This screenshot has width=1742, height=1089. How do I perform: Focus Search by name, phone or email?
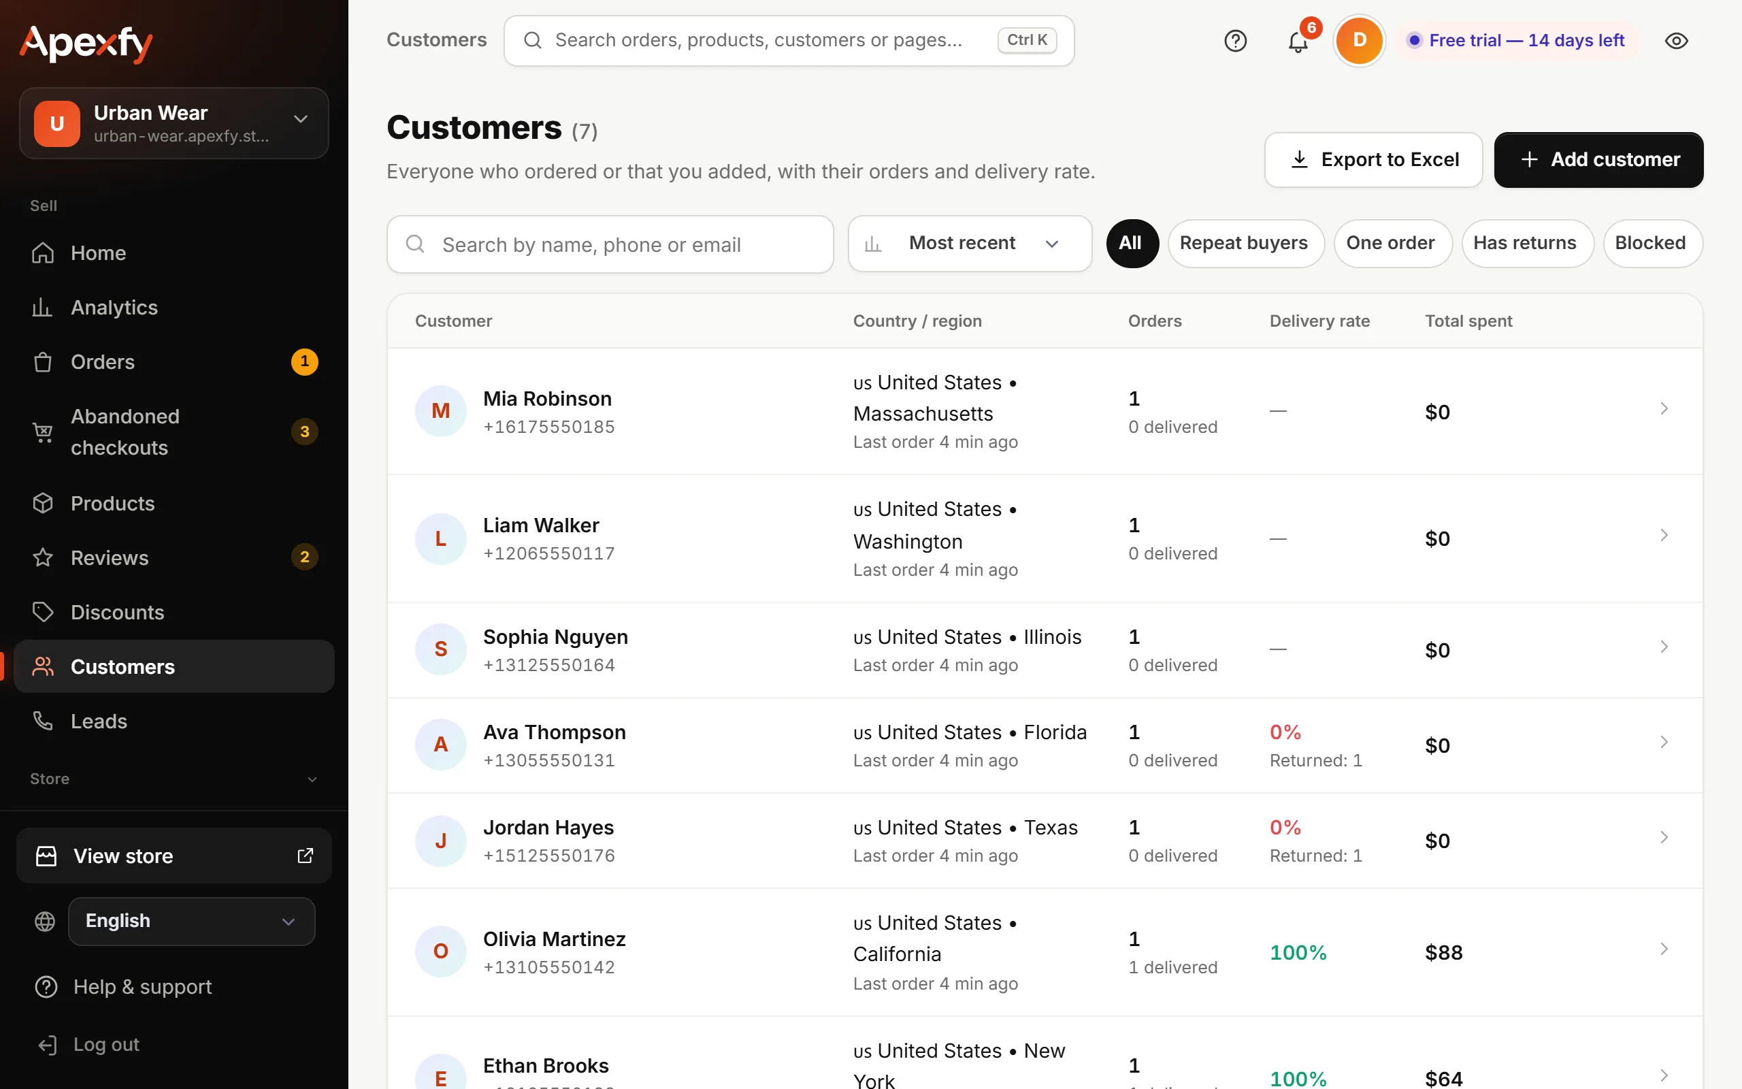[x=610, y=244]
